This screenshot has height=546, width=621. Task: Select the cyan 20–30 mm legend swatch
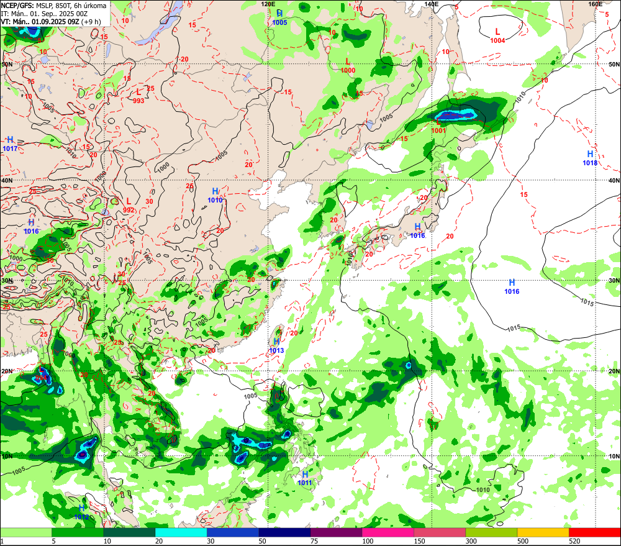point(181,532)
